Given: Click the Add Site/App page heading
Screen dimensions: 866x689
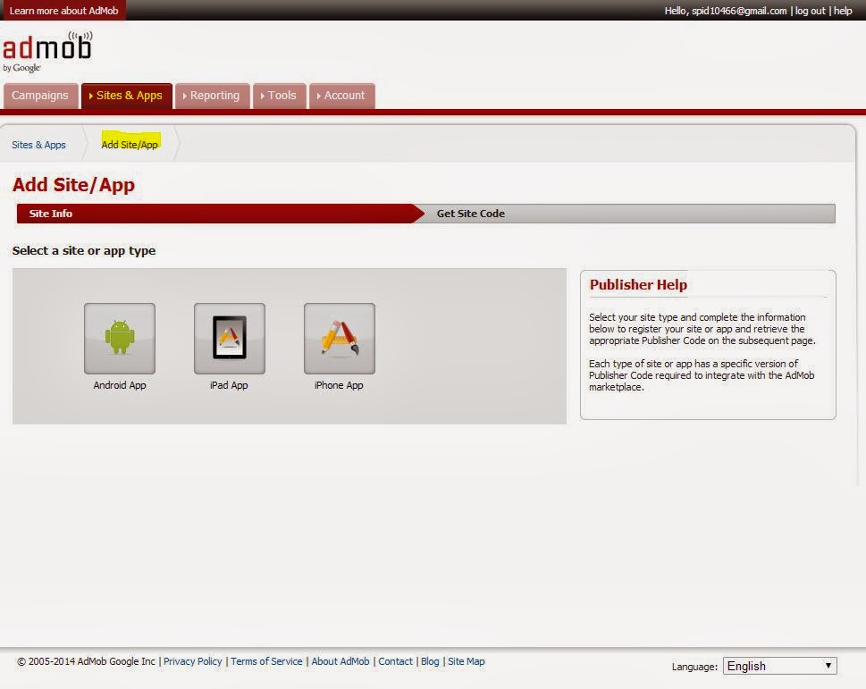Looking at the screenshot, I should point(73,185).
